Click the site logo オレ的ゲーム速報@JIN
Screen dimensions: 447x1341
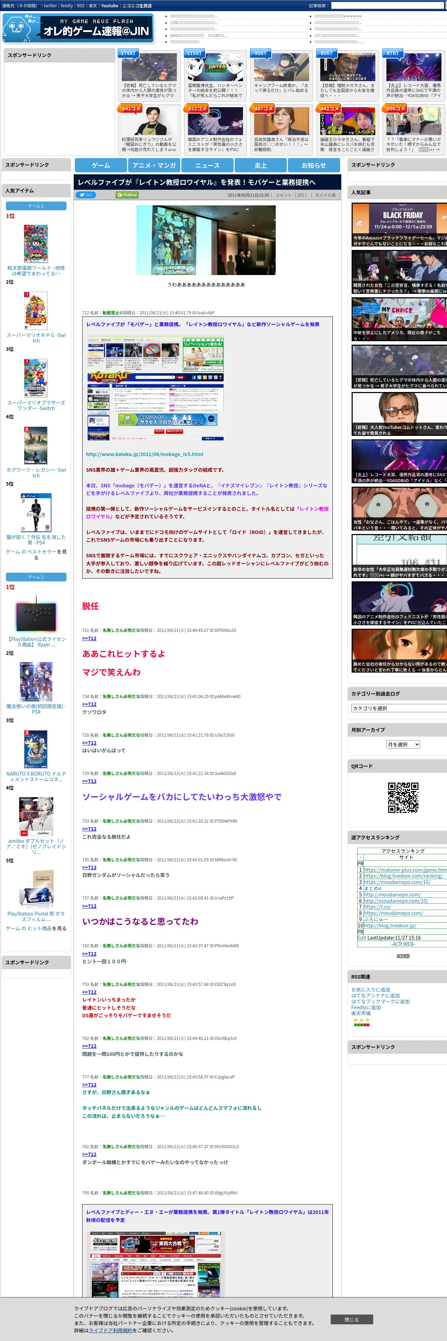pyautogui.click(x=79, y=29)
